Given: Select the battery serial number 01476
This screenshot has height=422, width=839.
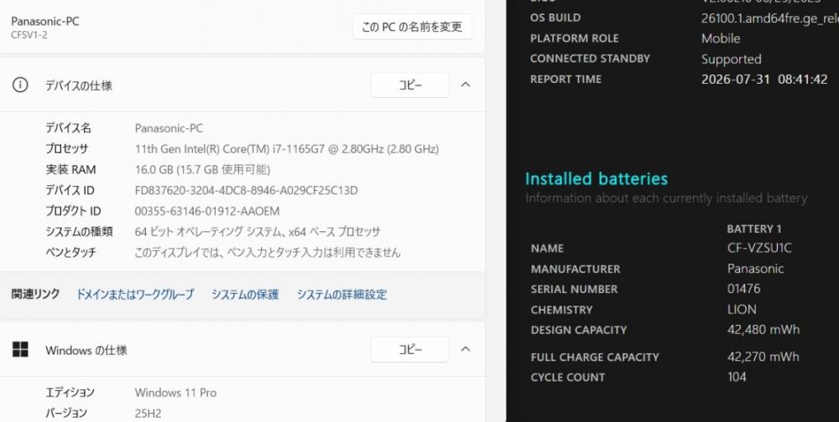Looking at the screenshot, I should (743, 289).
